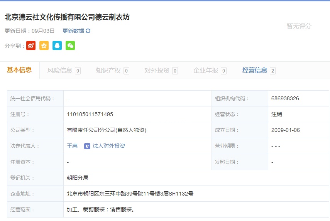Viewport: 330px width, 221px height.
Task: Go to the 知识产权 tab
Action: 108,71
